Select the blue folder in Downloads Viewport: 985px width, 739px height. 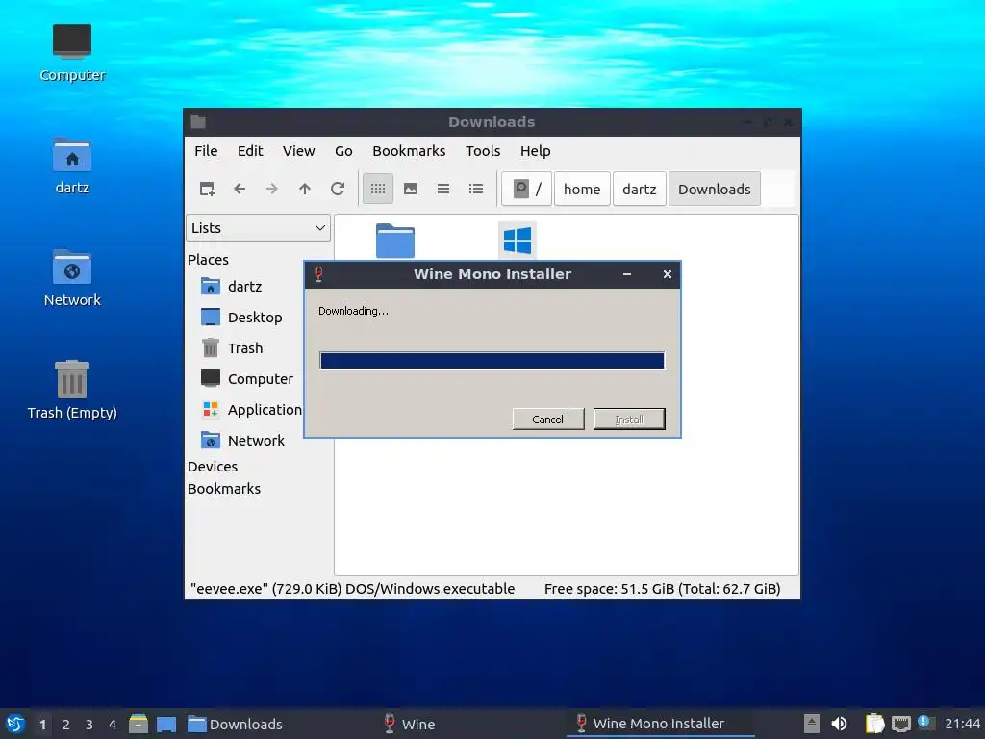click(x=395, y=241)
